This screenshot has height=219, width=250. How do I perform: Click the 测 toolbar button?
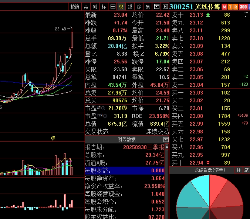(x=95, y=7)
